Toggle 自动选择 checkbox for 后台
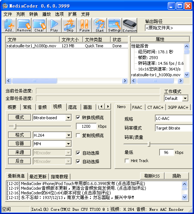This screenshot has width=194, height=214. point(78,162)
